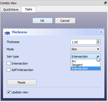Select Arc in the Join type list
Screen dimensions: 108x102
click(86, 61)
